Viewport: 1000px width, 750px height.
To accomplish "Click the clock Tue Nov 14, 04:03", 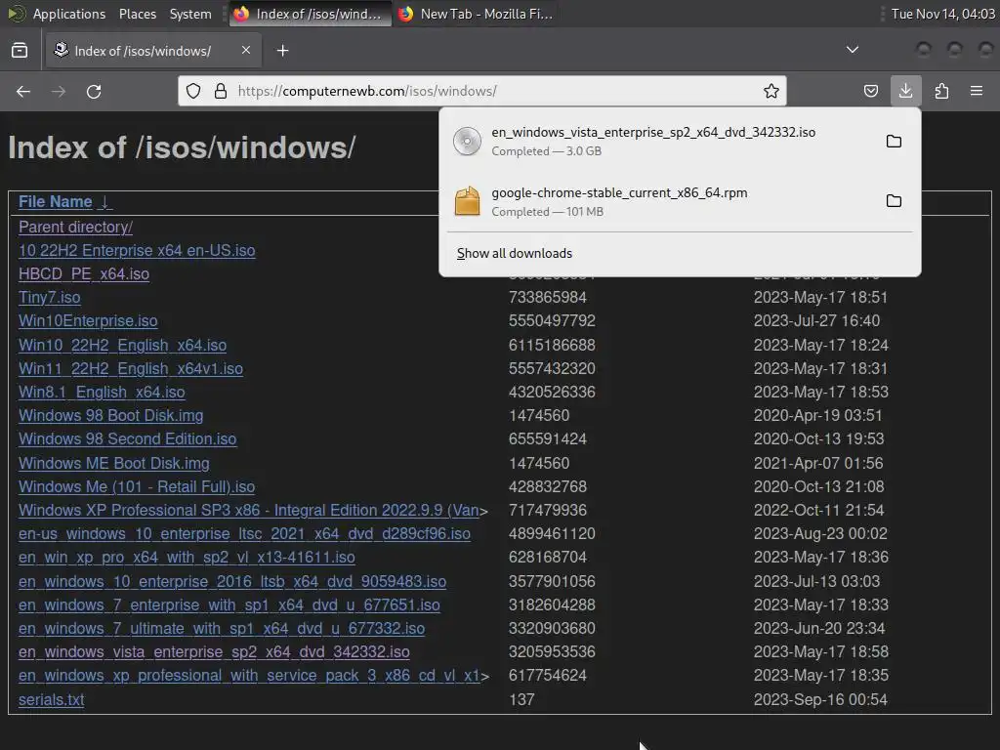I will pyautogui.click(x=942, y=14).
